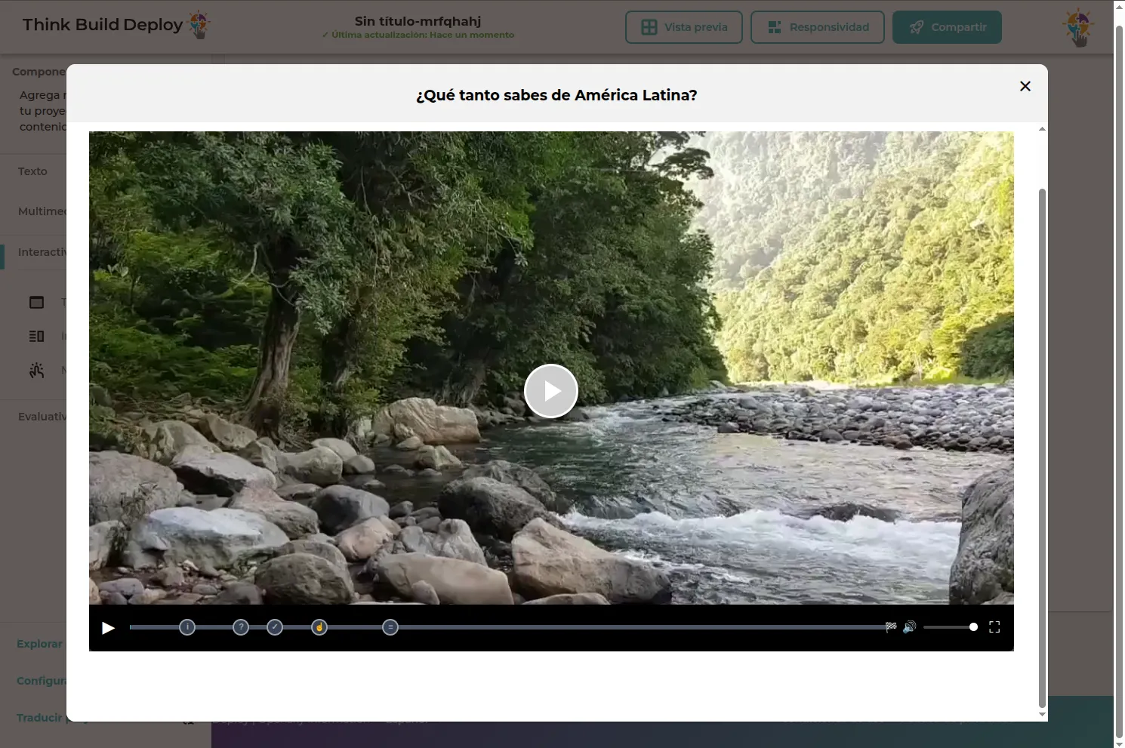Open Vista previa
Viewport: 1125px width, 748px height.
(x=684, y=27)
